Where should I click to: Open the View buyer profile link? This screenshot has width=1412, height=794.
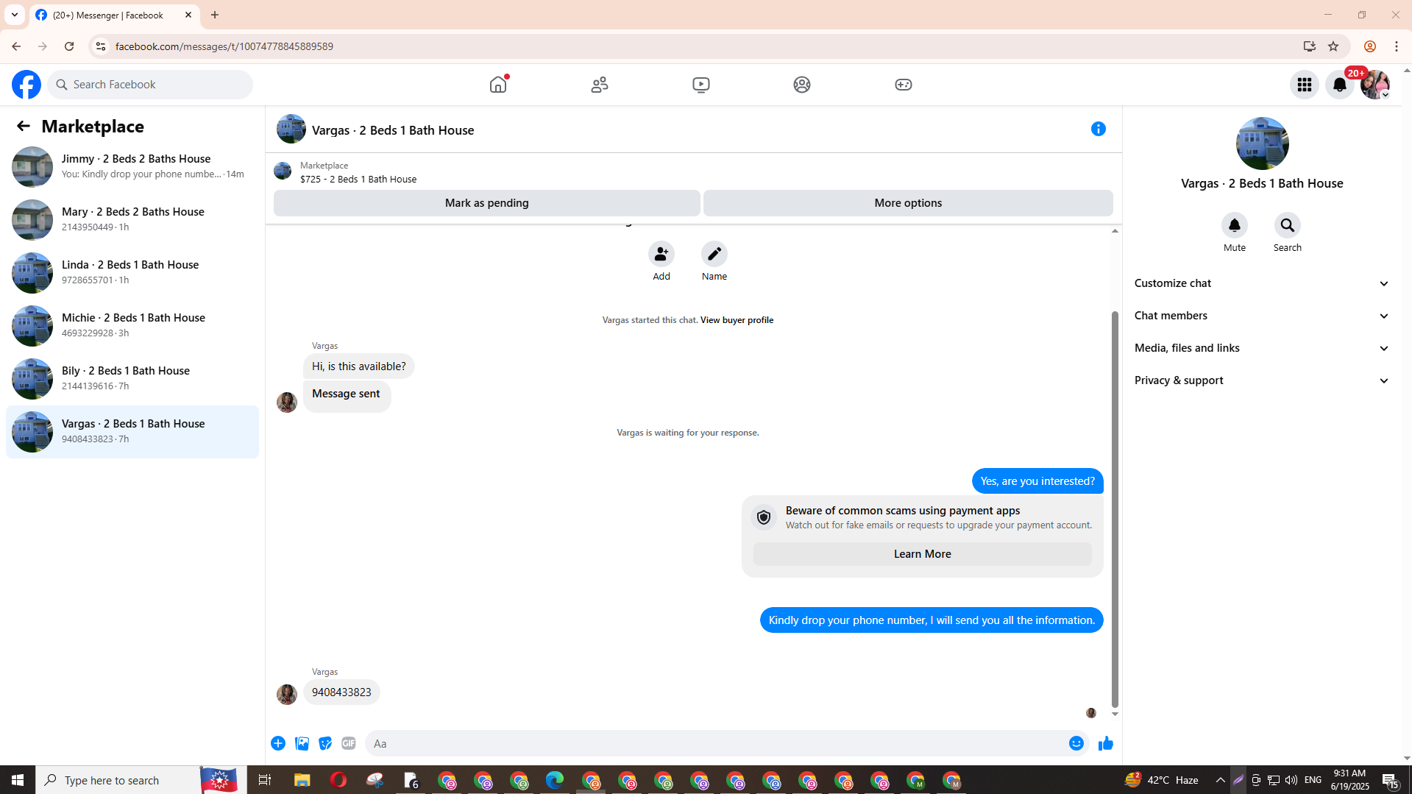point(737,320)
